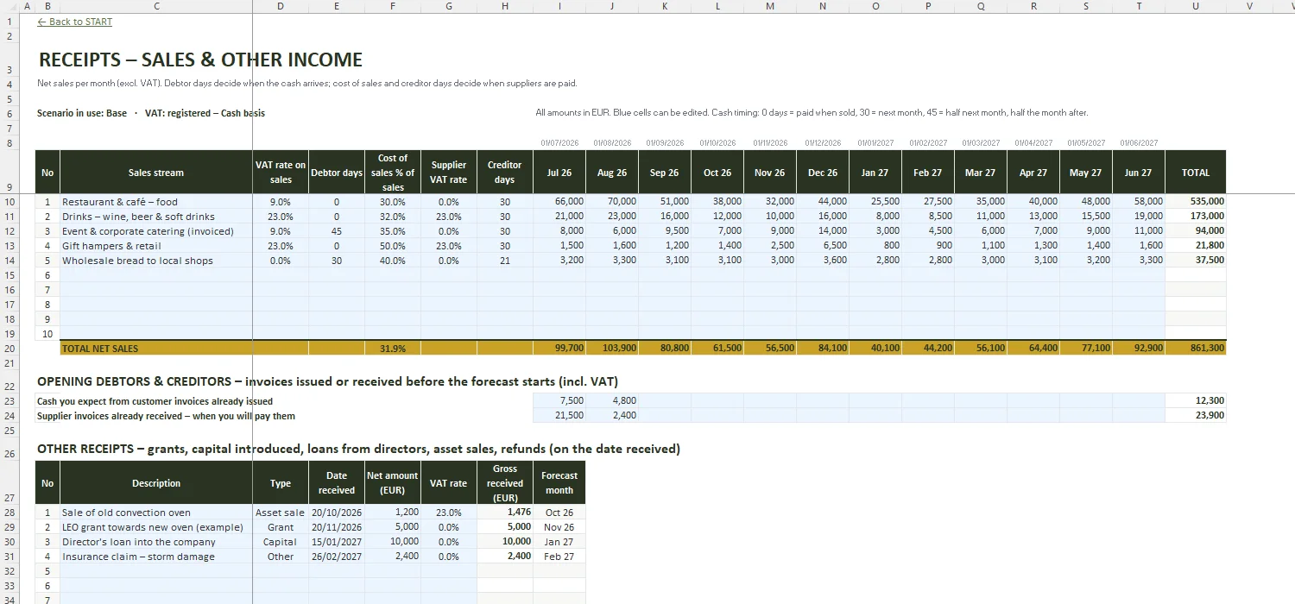Select Gift hampers cost of sales 50.0%
The height and width of the screenshot is (604, 1295).
coord(393,246)
